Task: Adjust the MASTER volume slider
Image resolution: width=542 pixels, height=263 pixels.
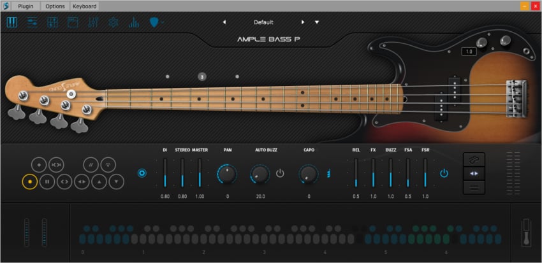Action: tap(200, 173)
